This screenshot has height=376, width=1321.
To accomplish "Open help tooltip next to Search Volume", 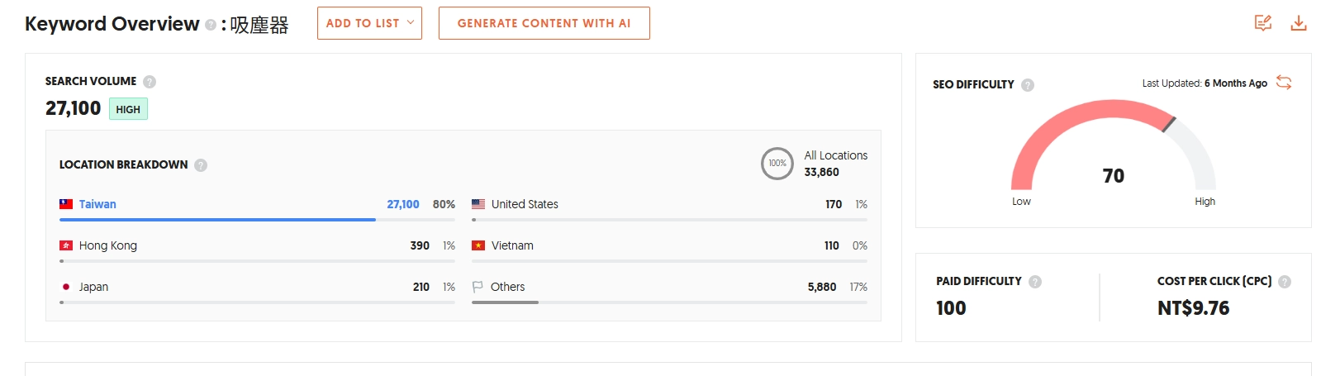I will pos(150,82).
